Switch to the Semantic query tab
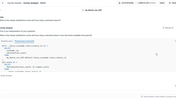The width and height of the screenshot is (176, 99). click(x=7, y=41)
